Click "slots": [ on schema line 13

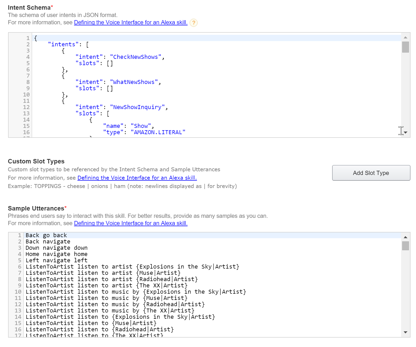coord(93,113)
